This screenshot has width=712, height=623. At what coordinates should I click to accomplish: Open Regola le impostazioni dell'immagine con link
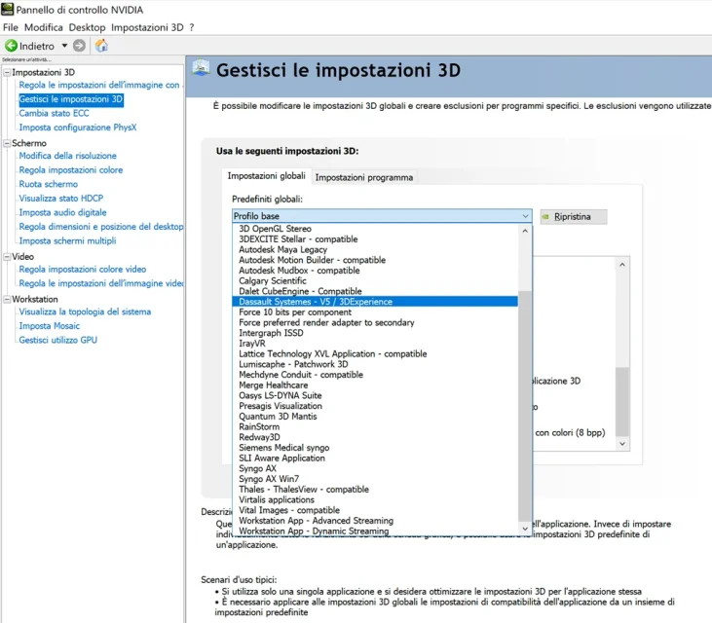point(99,85)
